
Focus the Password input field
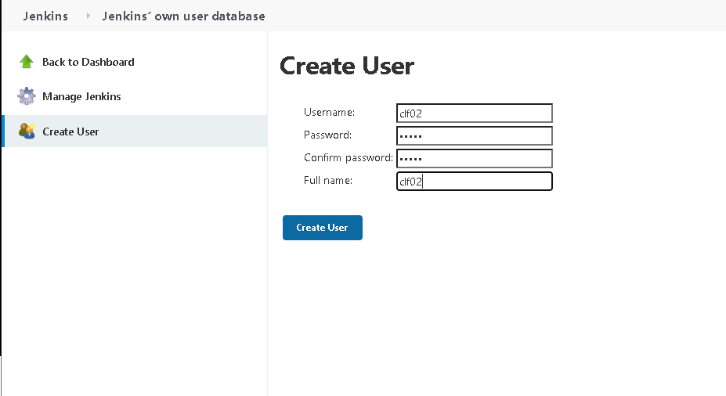pos(474,136)
